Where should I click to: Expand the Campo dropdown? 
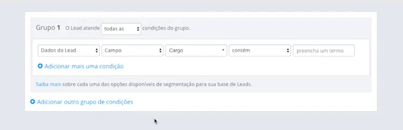tap(133, 51)
